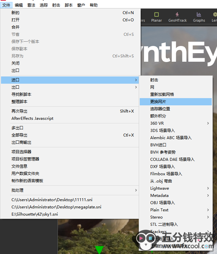
Task: Open the Graphs room icon
Action: tap(199, 17)
